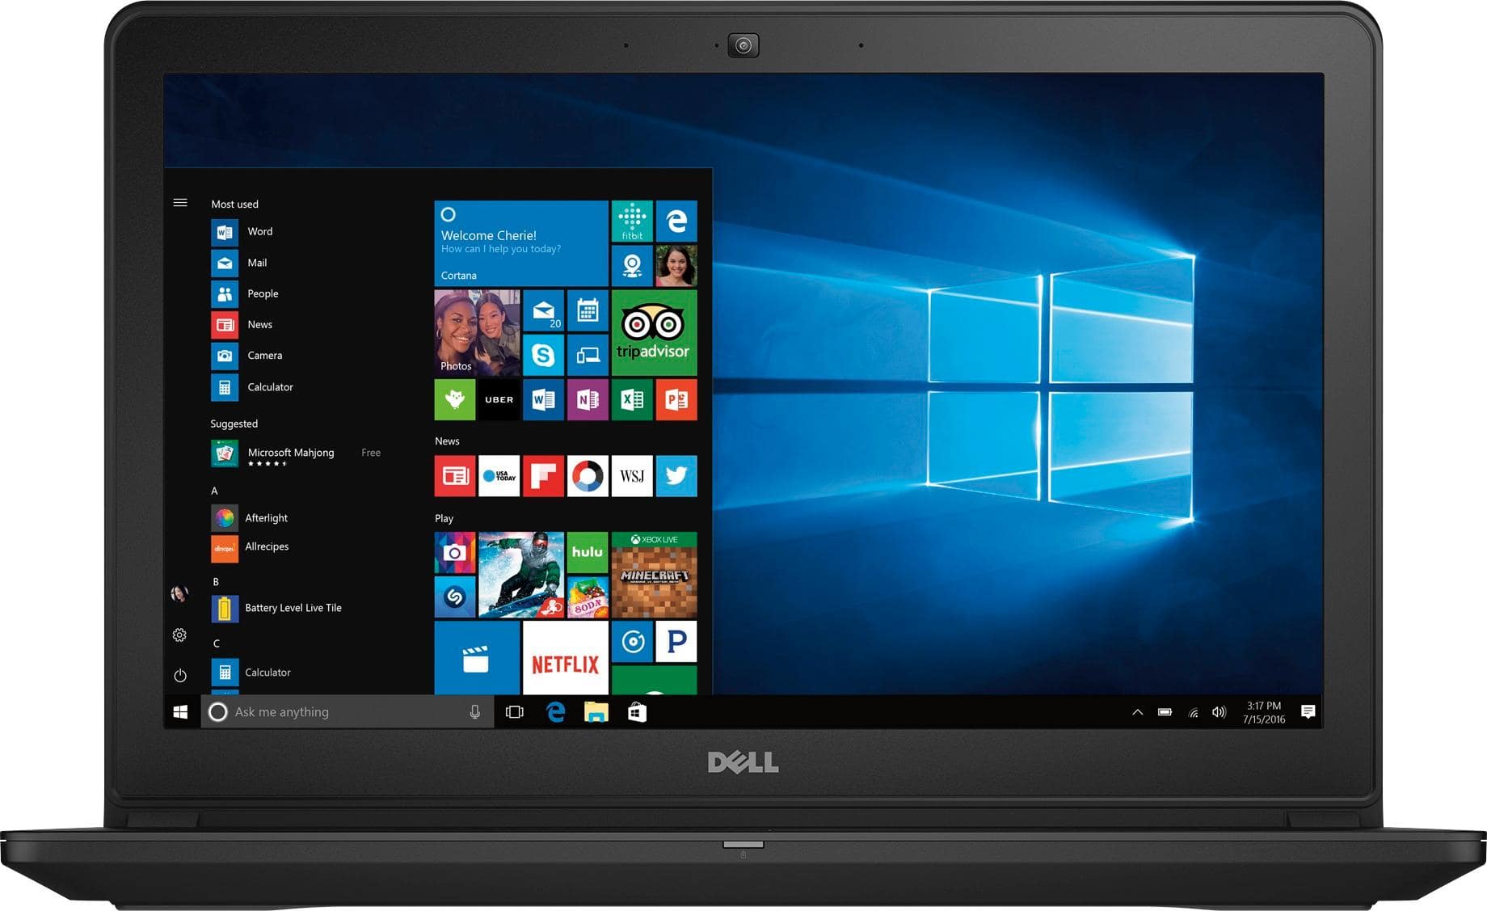Image resolution: width=1487 pixels, height=911 pixels.
Task: Open the Candy Crush Soda tile
Action: pos(588,597)
